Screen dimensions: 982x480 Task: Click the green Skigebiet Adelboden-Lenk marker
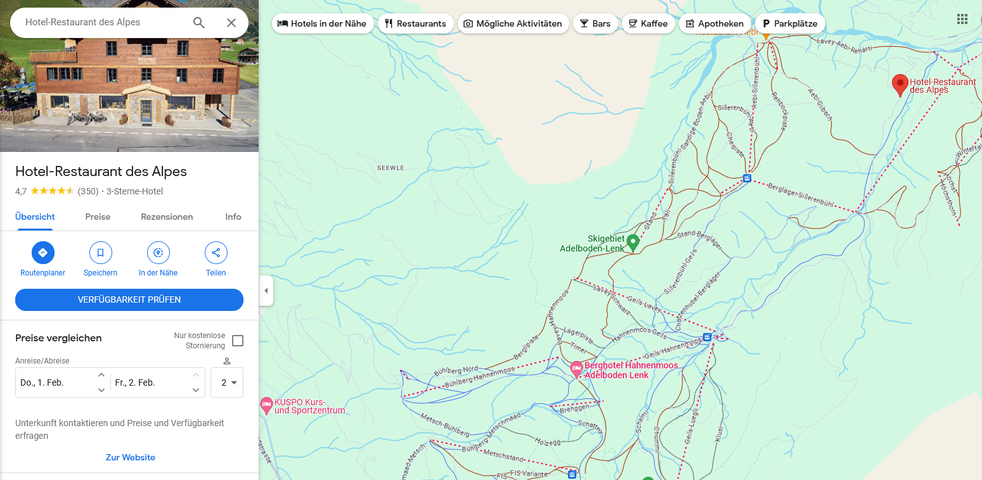click(x=632, y=243)
